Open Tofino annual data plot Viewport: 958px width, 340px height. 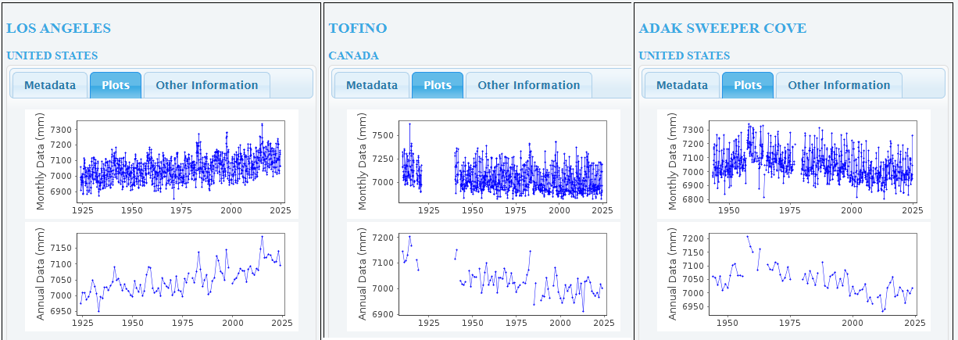[484, 277]
